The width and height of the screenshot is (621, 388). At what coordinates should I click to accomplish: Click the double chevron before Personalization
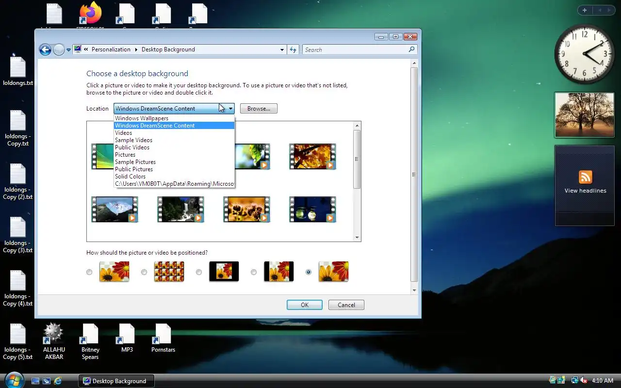point(86,49)
